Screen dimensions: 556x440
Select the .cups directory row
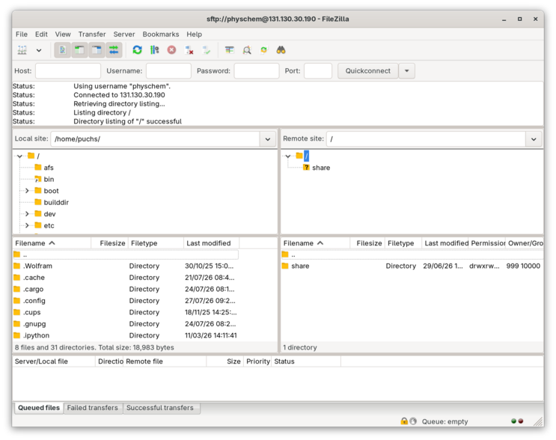click(126, 312)
